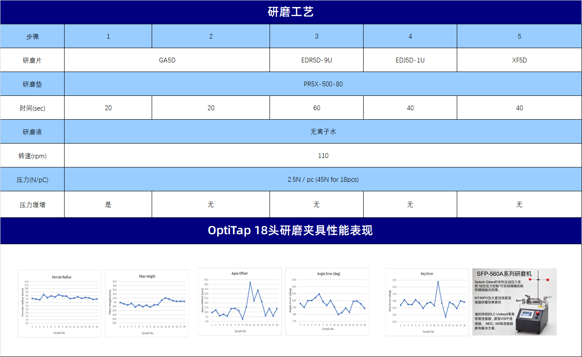Screen dimensions: 582x357
Task: Click the time value 20 under step 1
Action: point(108,108)
